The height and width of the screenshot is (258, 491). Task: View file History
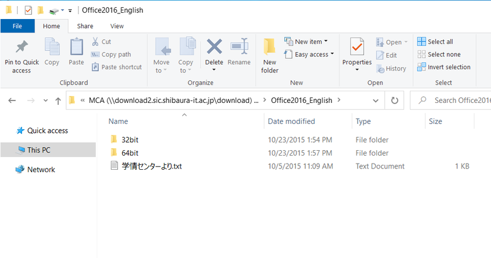pos(392,69)
